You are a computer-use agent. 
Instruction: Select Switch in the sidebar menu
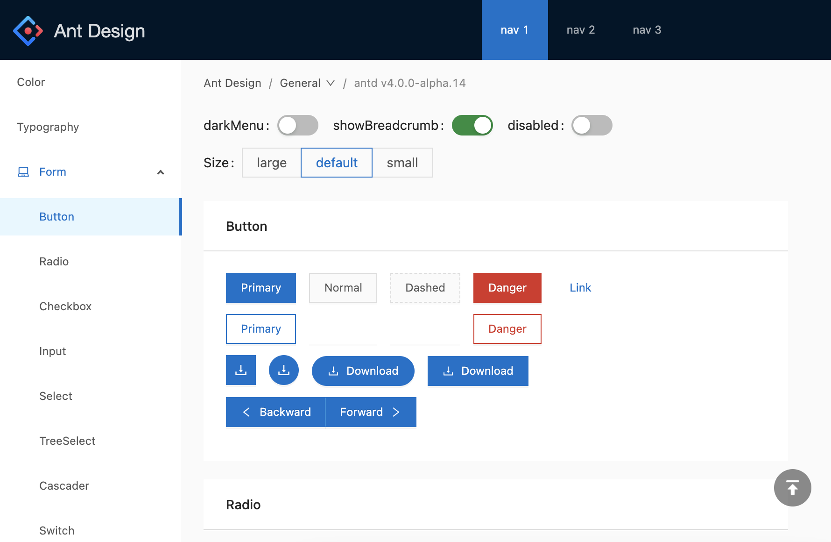click(91, 531)
